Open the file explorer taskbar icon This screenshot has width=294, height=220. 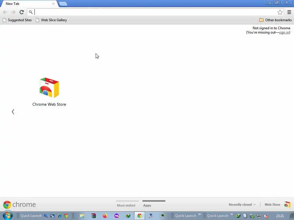pos(82,216)
